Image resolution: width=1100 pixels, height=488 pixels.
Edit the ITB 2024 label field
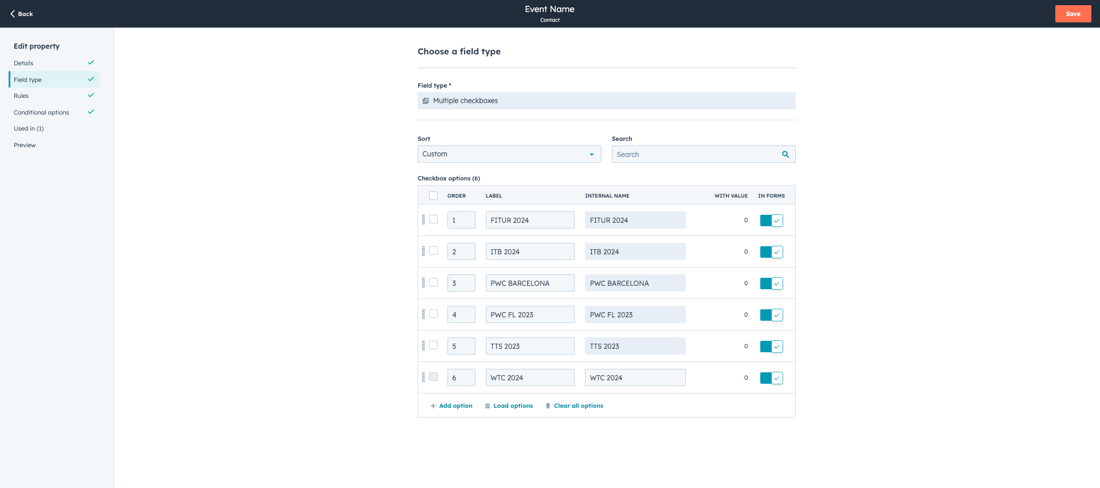point(530,251)
